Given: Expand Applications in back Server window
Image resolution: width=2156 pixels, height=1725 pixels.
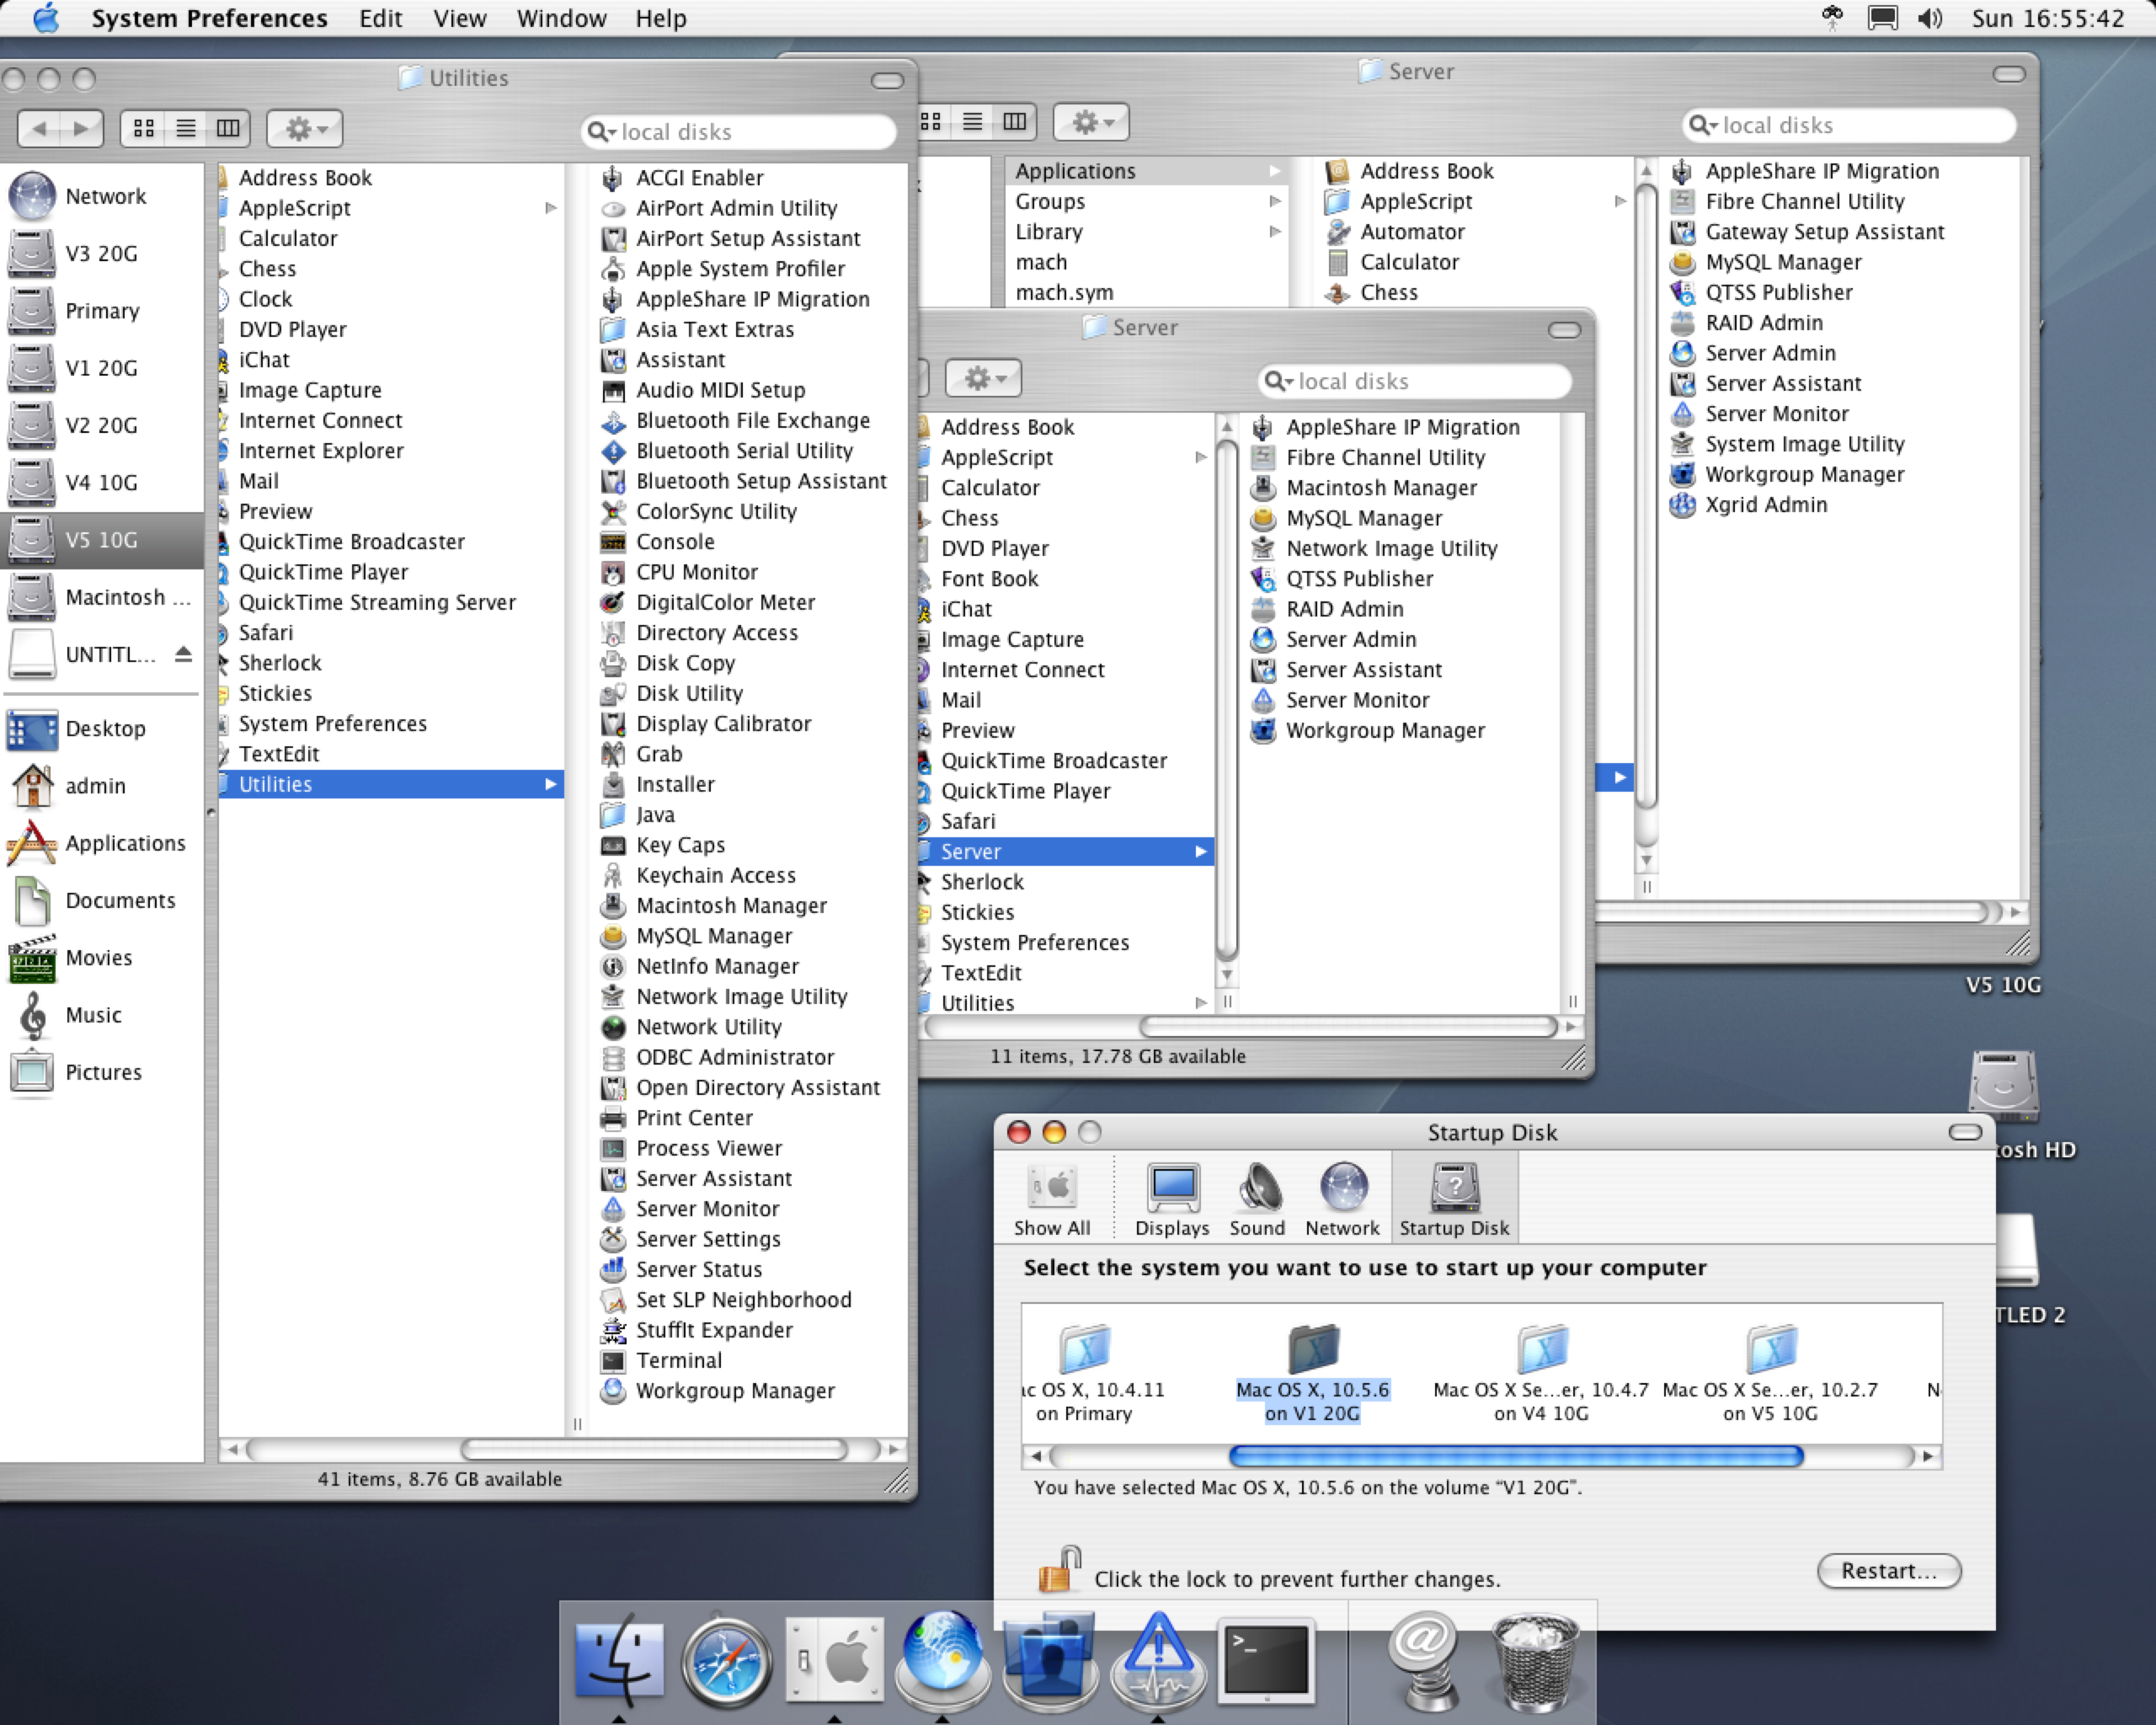Looking at the screenshot, I should pos(1275,171).
